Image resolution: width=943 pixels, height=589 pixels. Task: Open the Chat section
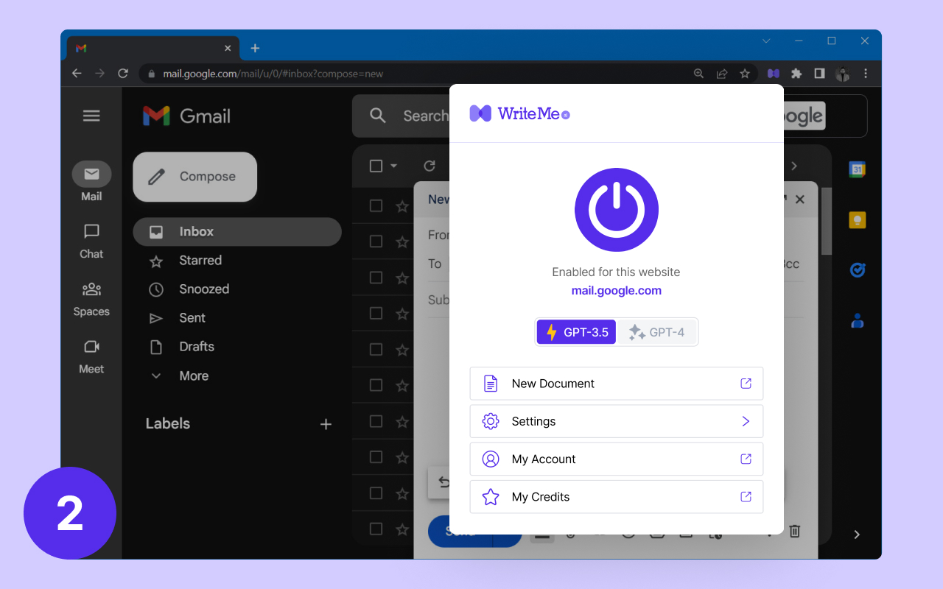[91, 241]
